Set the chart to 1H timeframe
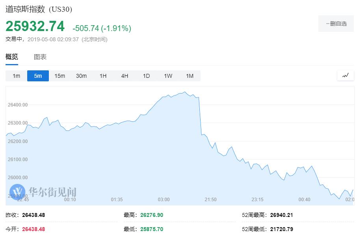 [x=103, y=76]
